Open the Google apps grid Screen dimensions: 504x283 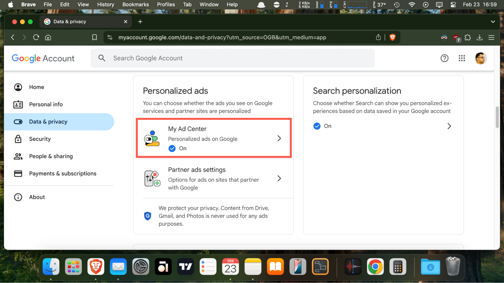[462, 58]
